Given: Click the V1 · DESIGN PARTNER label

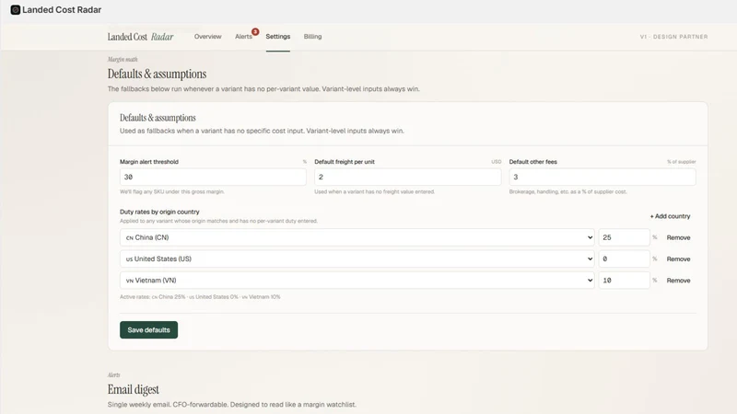Looking at the screenshot, I should 673,37.
